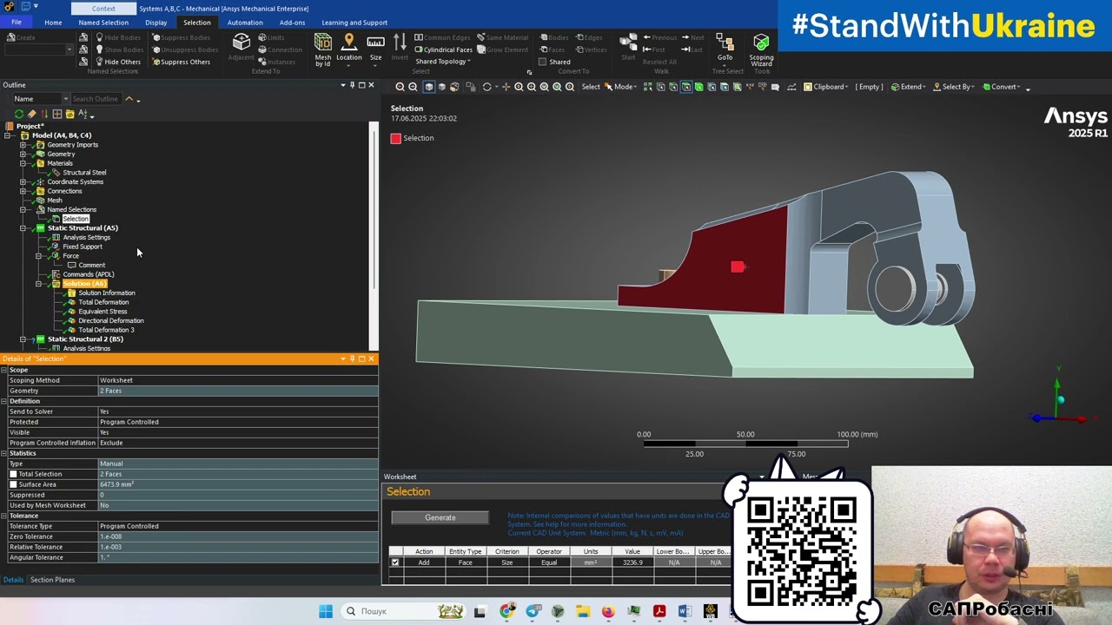
Task: Refresh the Outline tree
Action: click(x=19, y=114)
